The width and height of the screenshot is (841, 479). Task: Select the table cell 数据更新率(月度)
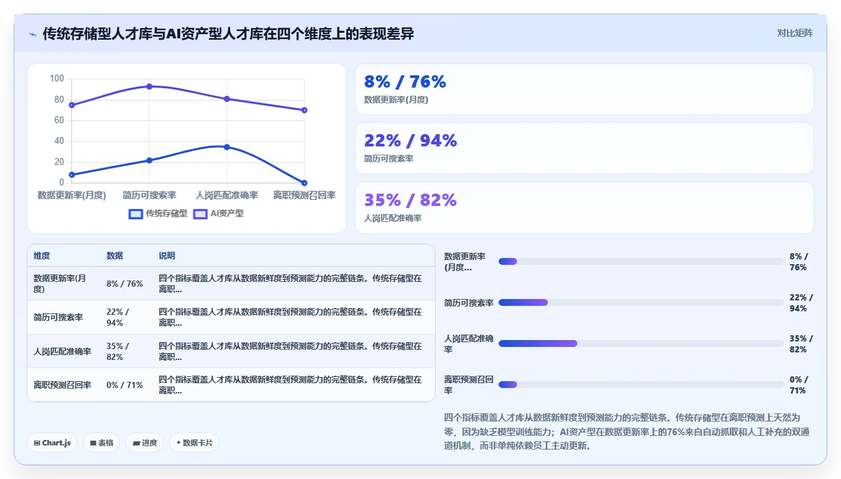pos(64,284)
